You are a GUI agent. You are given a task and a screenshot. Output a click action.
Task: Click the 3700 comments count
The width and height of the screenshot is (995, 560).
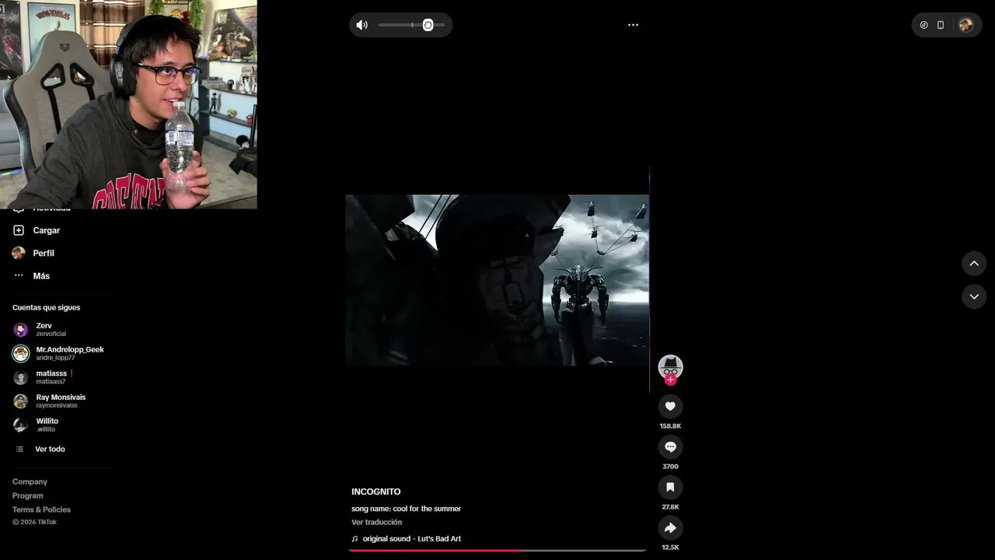670,467
